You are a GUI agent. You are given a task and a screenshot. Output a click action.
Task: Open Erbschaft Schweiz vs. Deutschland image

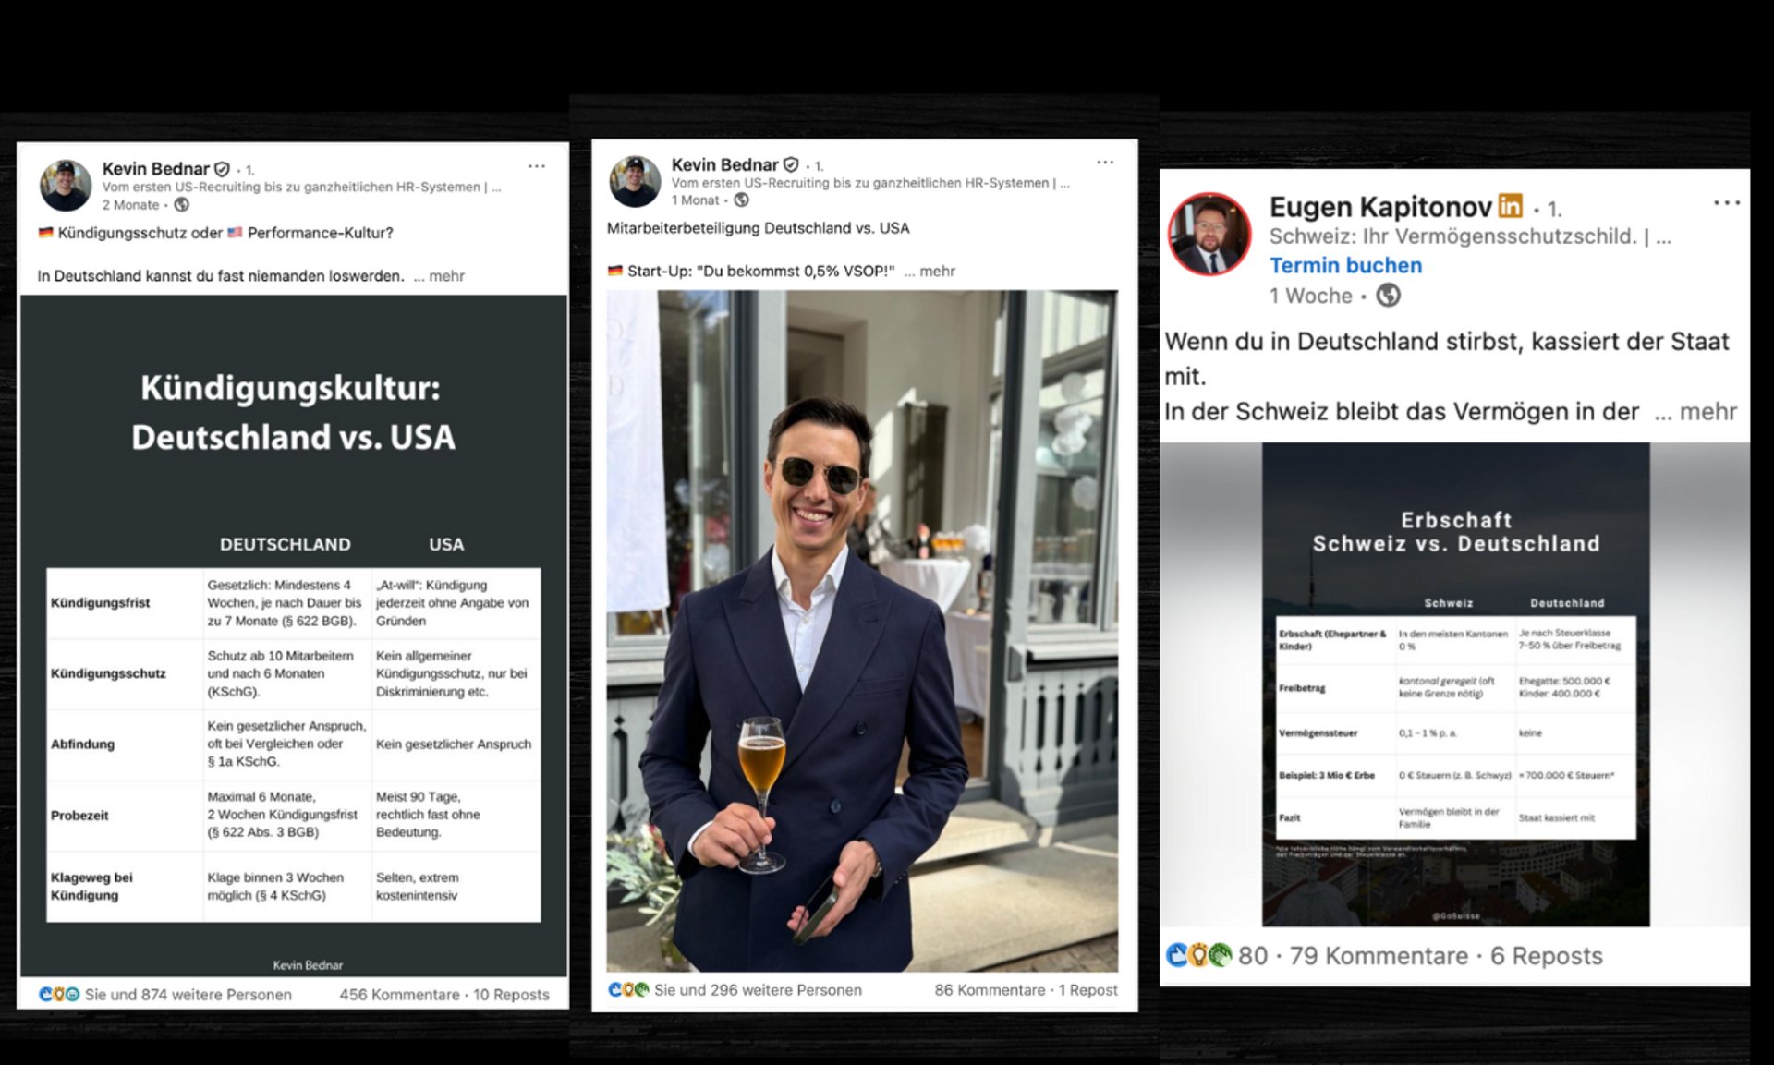coord(1455,684)
